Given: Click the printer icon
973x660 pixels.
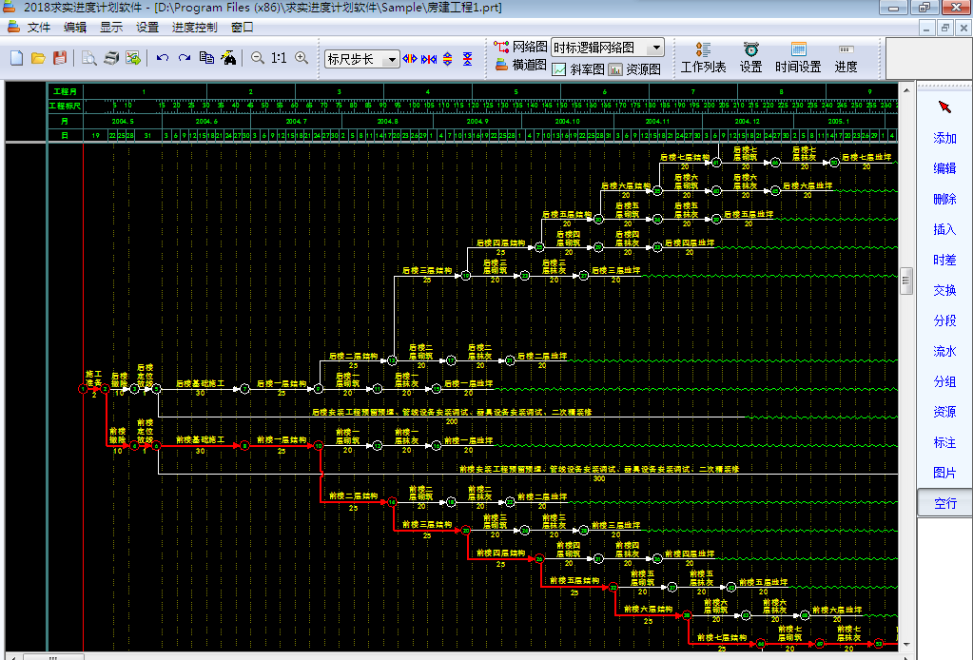Looking at the screenshot, I should (111, 58).
